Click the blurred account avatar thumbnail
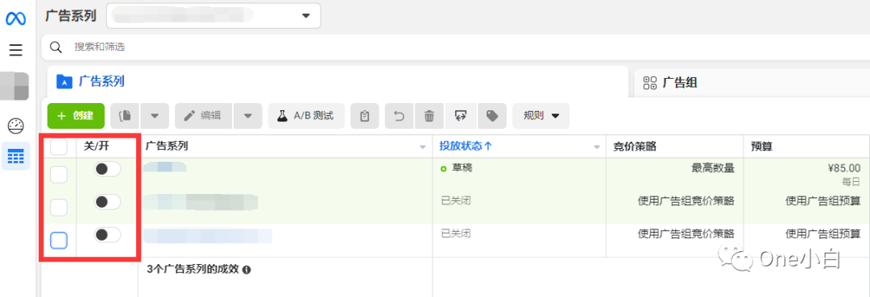 pos(14,86)
